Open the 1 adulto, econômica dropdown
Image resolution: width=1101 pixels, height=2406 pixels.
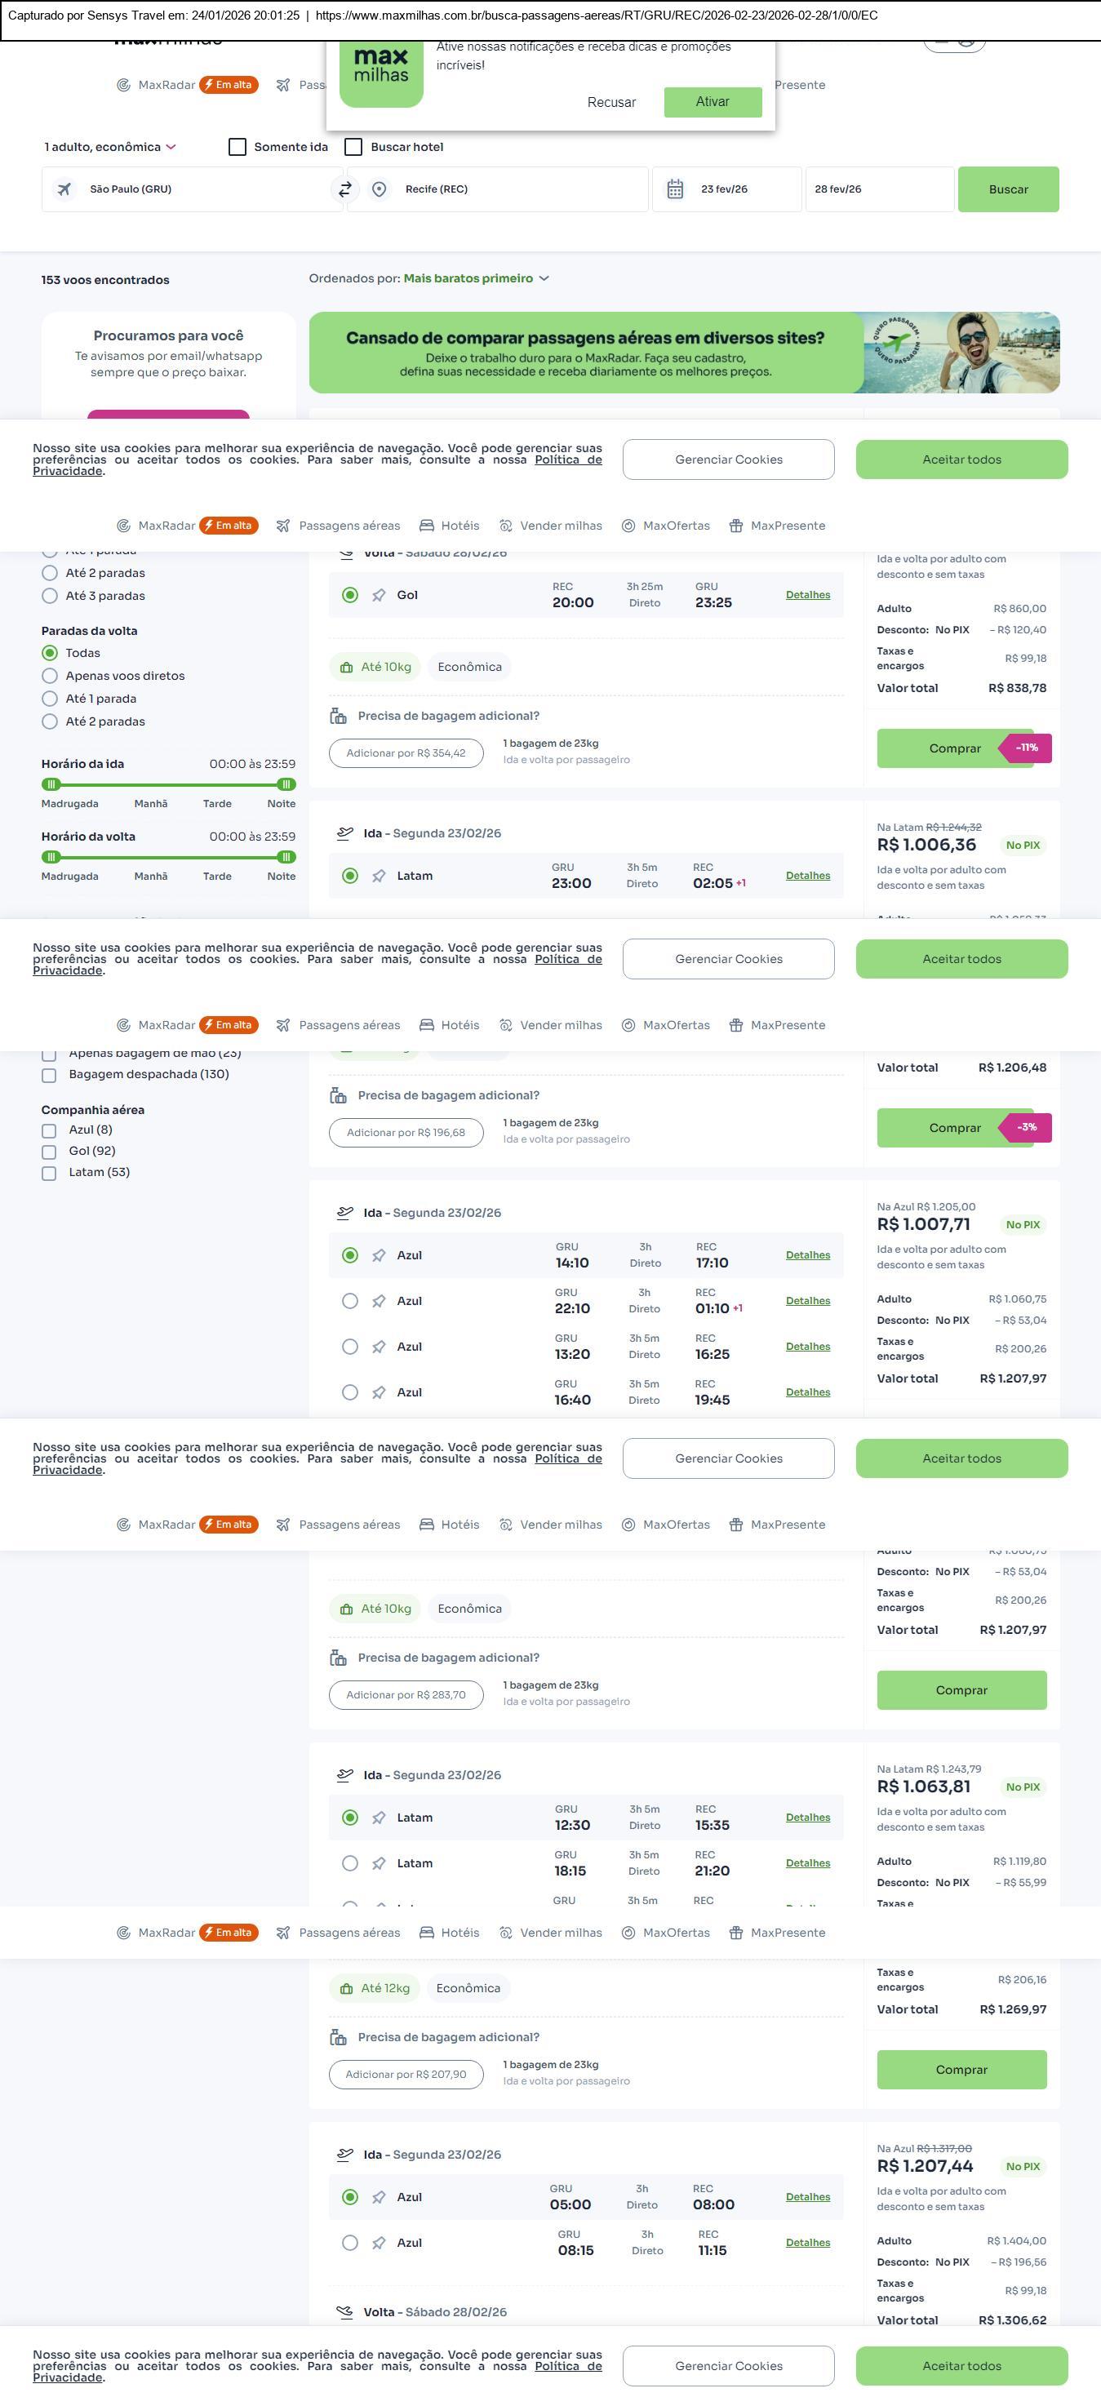(110, 147)
